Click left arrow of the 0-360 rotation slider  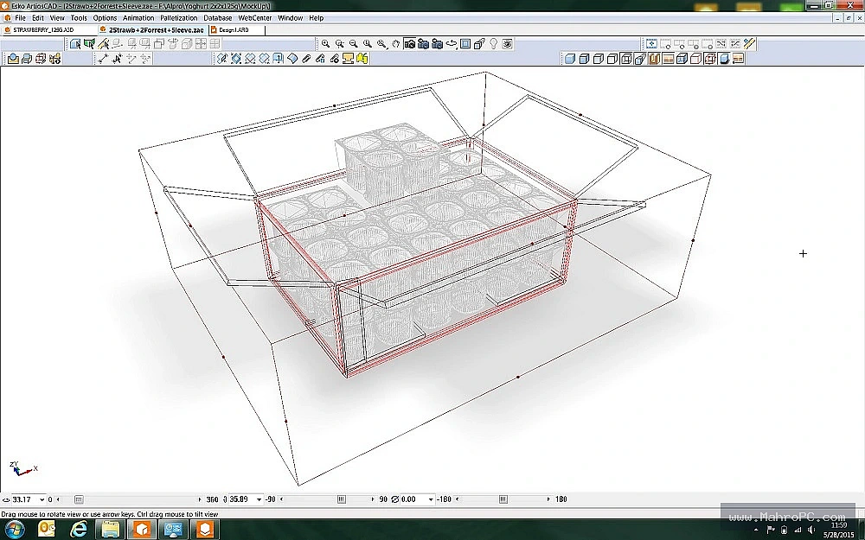pos(59,499)
